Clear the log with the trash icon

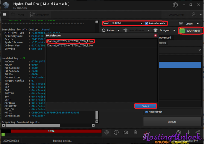(136, 132)
